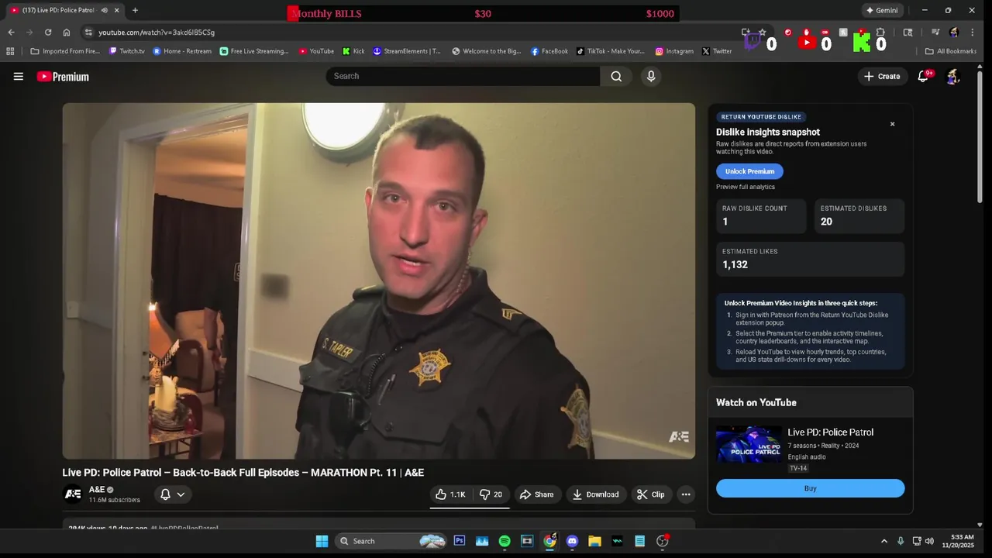Open the YouTube hamburger guide menu

tap(19, 76)
